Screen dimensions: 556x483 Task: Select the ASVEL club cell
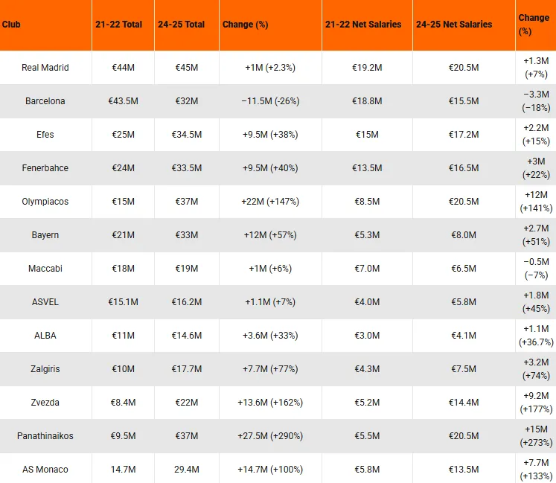click(45, 302)
